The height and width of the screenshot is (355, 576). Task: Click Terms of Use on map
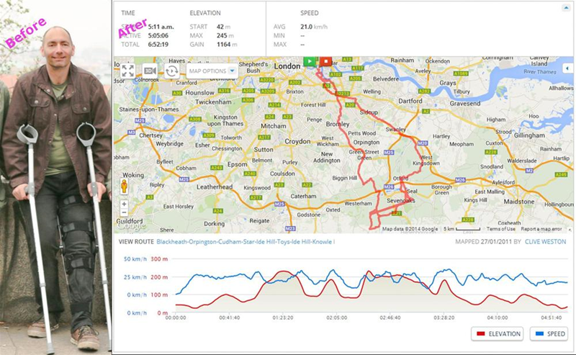(500, 229)
